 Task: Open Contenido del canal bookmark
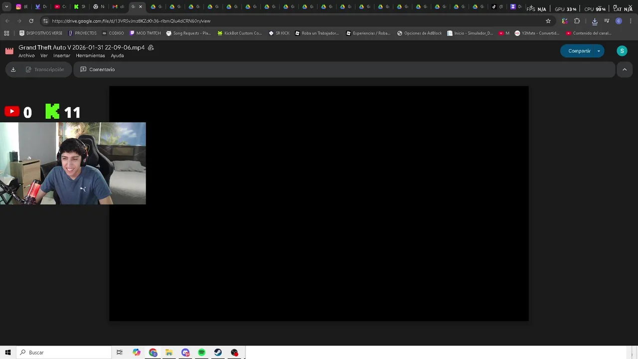(x=589, y=33)
